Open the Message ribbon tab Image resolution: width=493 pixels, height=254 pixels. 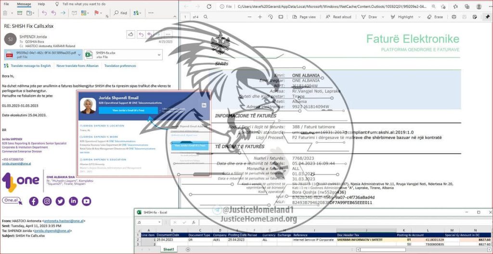pyautogui.click(x=24, y=4)
